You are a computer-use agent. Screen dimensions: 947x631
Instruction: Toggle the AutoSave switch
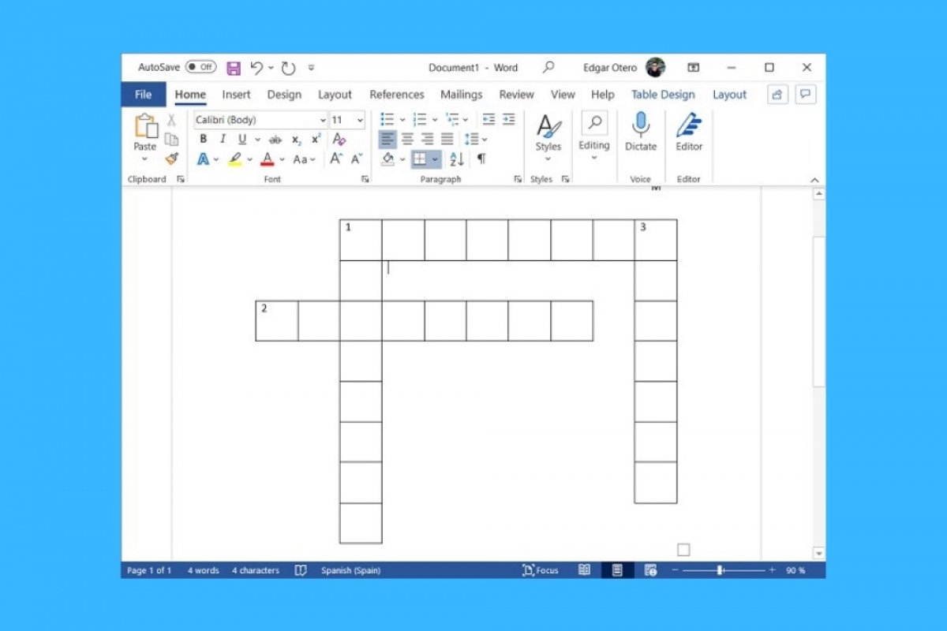click(201, 67)
